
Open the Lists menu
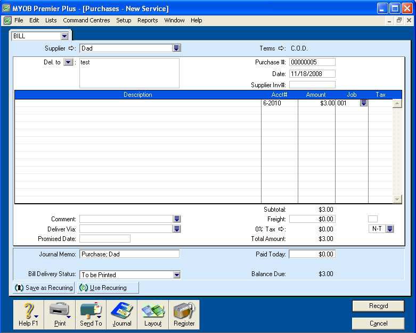[51, 20]
